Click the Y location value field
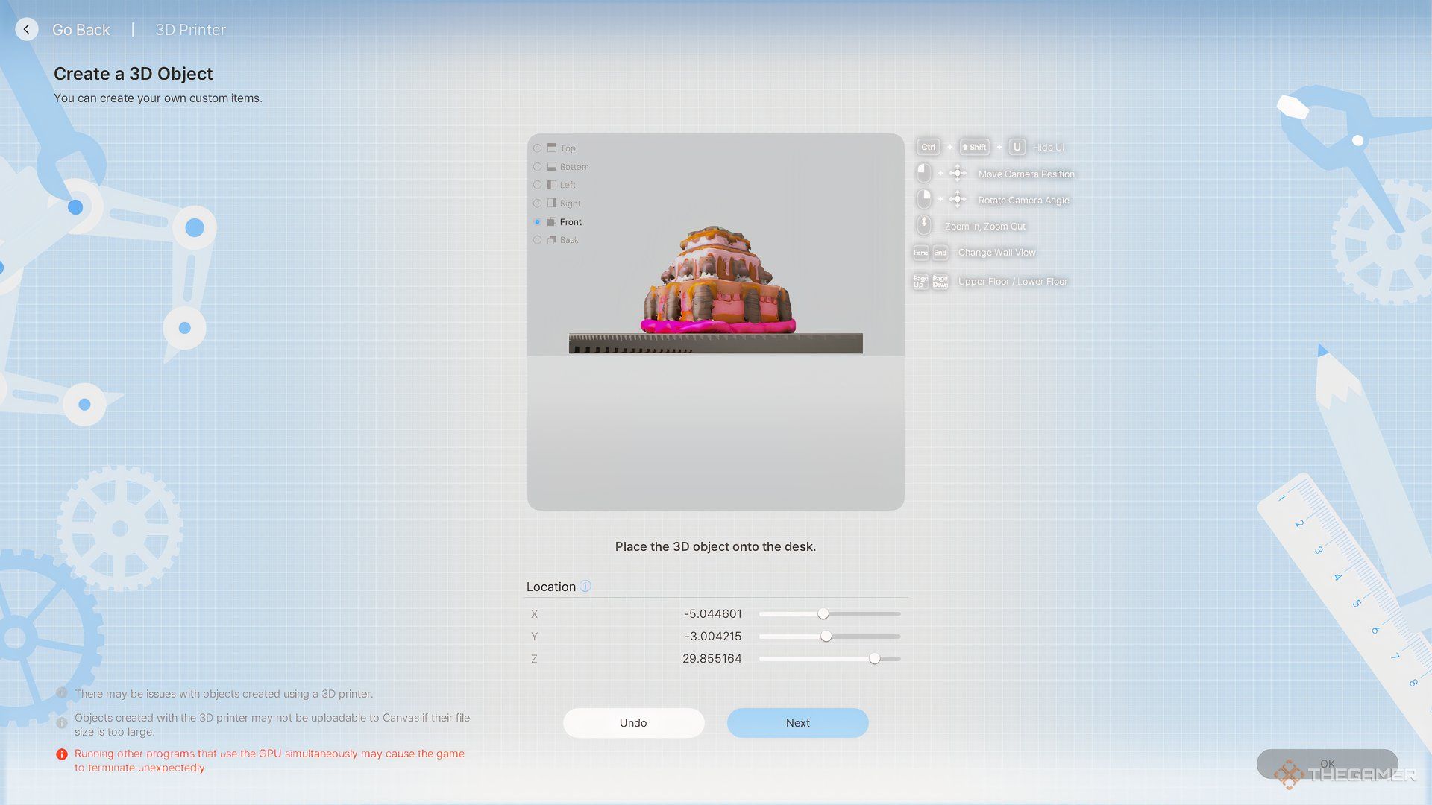Viewport: 1432px width, 805px height. pyautogui.click(x=712, y=637)
